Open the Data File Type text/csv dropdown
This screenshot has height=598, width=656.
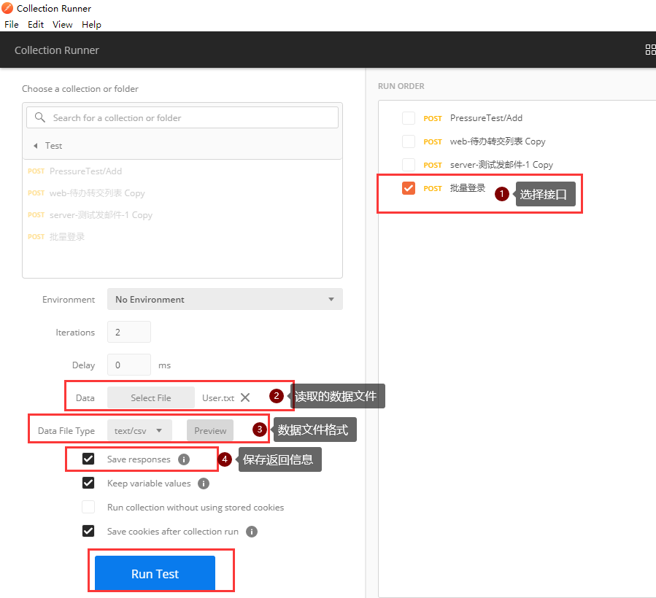pos(139,430)
